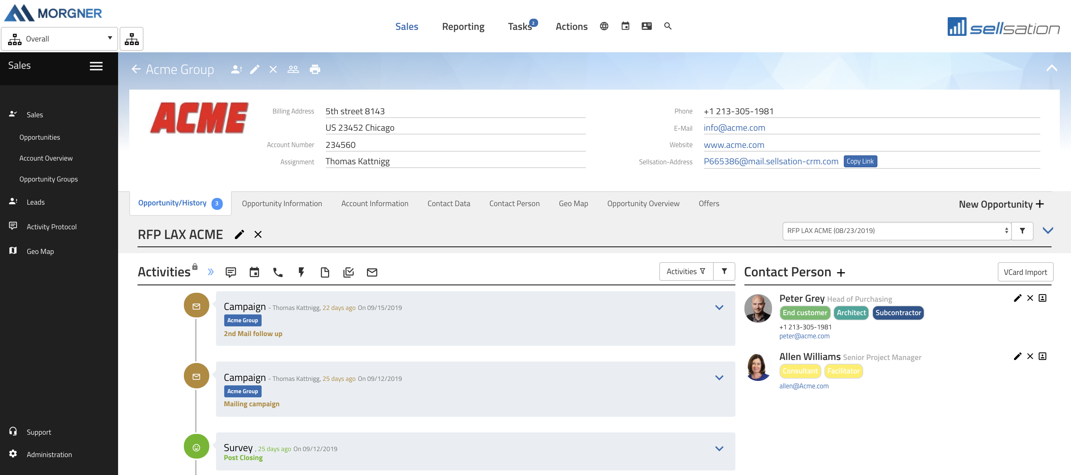Open the Overall organization dropdown
Image resolution: width=1071 pixels, height=475 pixels.
(x=59, y=38)
